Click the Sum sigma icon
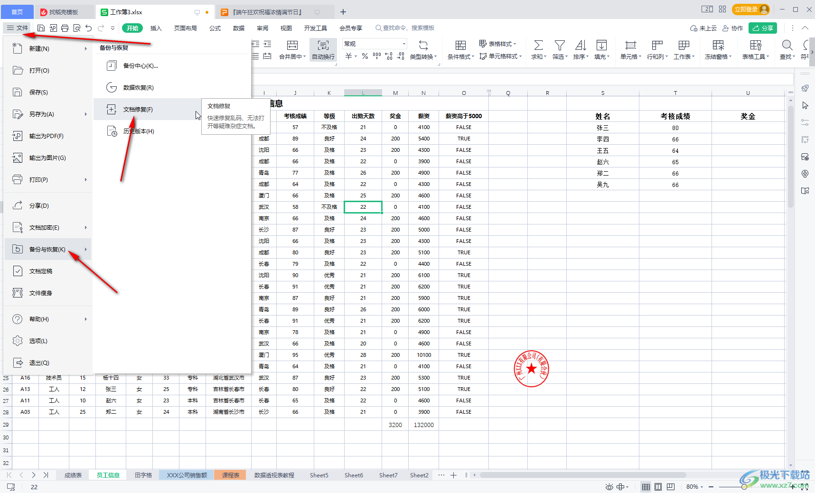The image size is (815, 493). 538,45
